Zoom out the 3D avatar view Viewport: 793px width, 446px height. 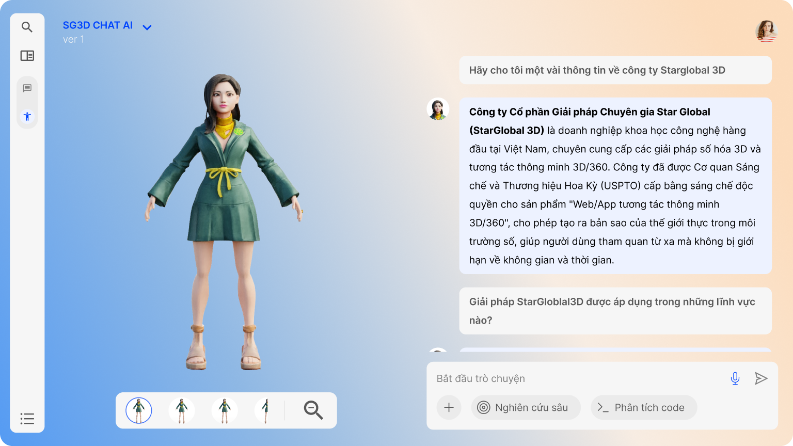[313, 410]
